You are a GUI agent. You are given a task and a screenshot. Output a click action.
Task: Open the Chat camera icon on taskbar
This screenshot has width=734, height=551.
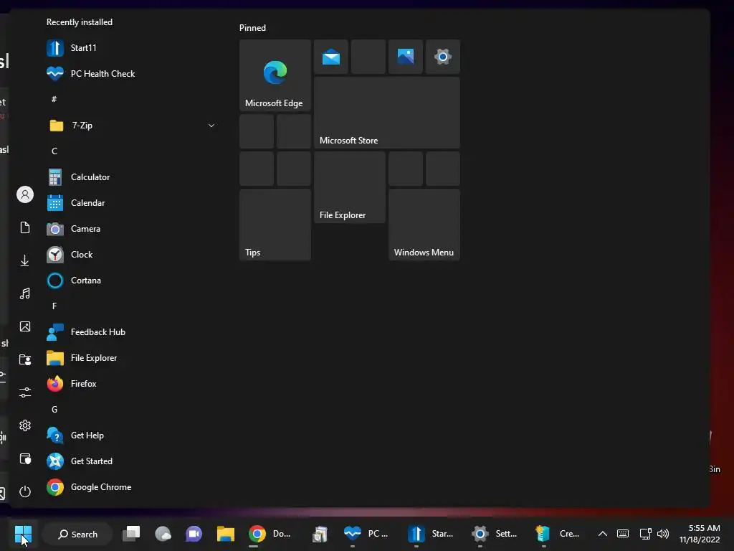pyautogui.click(x=194, y=534)
